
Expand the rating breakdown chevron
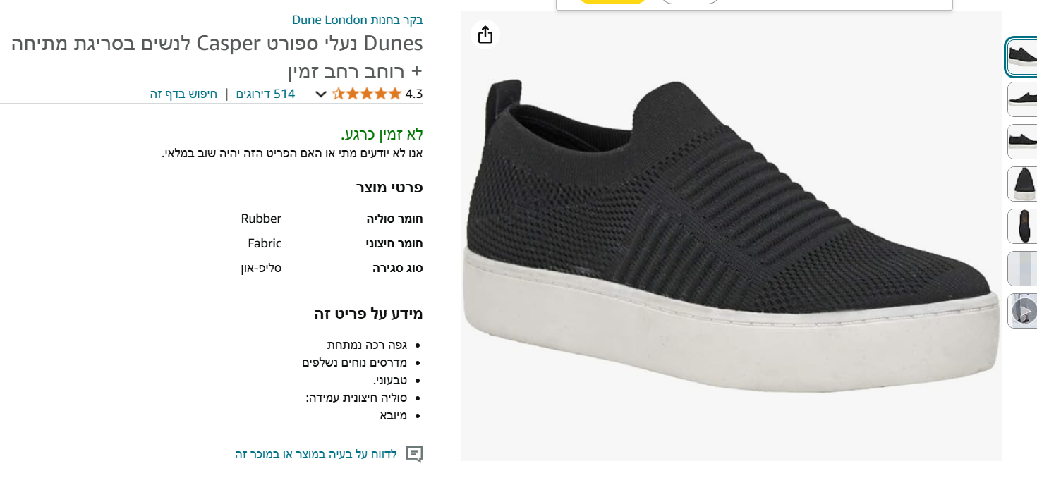point(320,94)
